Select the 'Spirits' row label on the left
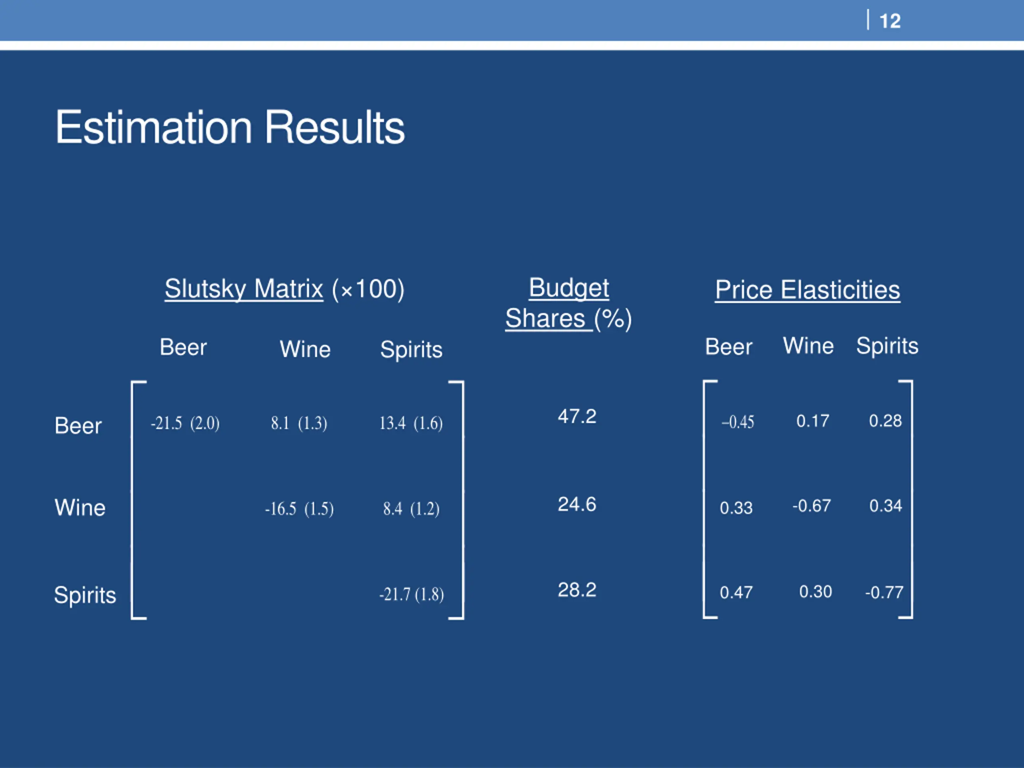This screenshot has width=1024, height=768. click(x=85, y=595)
